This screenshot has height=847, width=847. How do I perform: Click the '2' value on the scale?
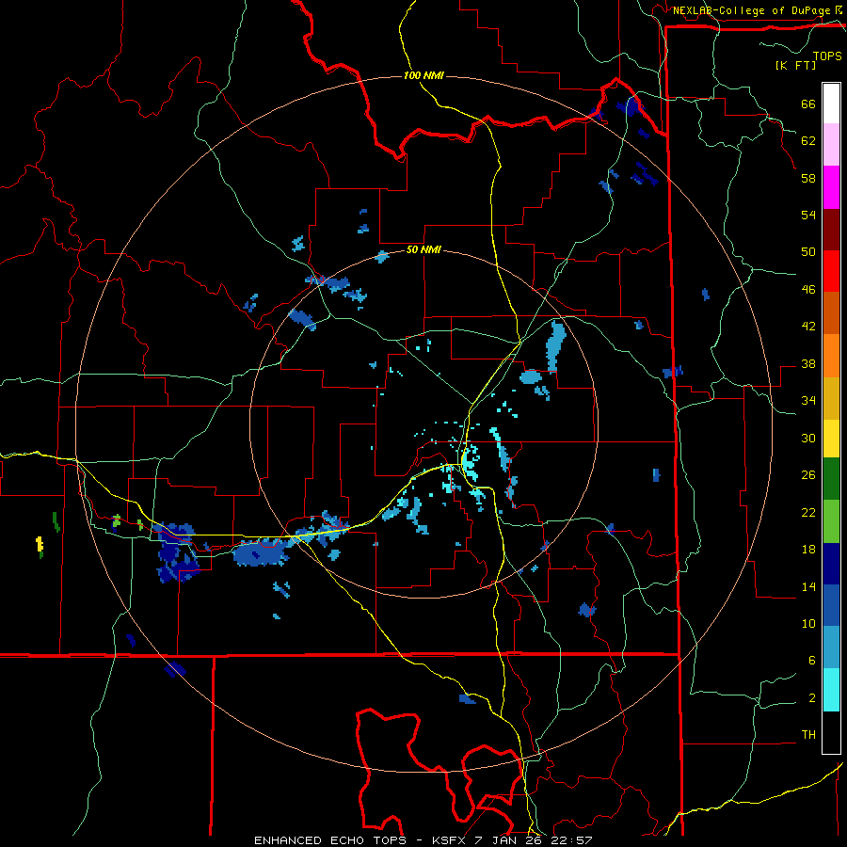812,698
